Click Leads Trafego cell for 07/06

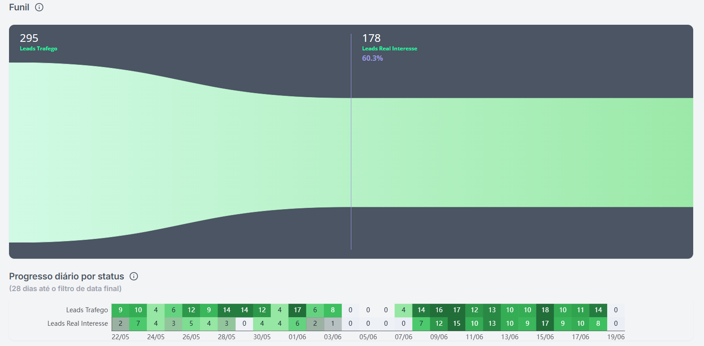coord(404,310)
